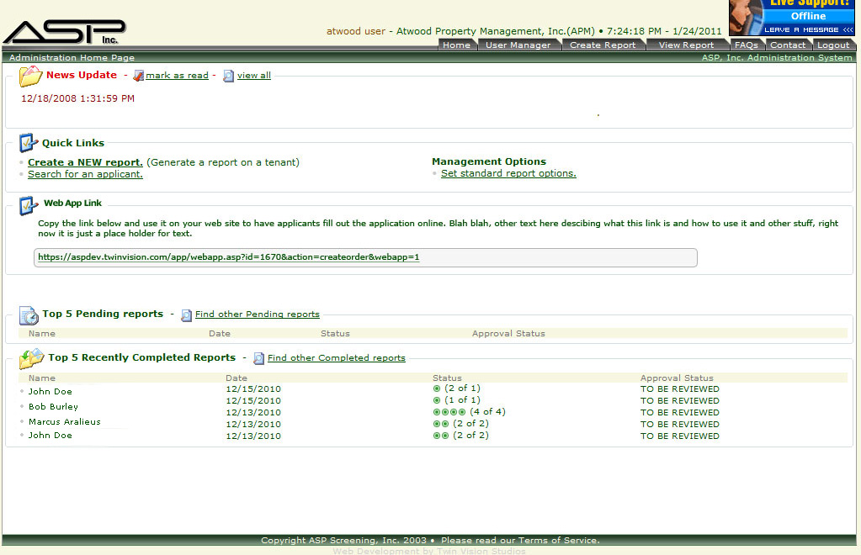Go to the User Manager tab
Viewport: 861px width, 555px height.
[x=518, y=45]
